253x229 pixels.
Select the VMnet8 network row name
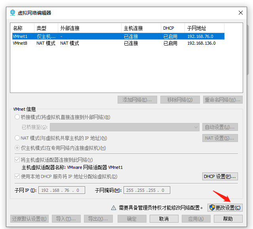tap(20, 43)
